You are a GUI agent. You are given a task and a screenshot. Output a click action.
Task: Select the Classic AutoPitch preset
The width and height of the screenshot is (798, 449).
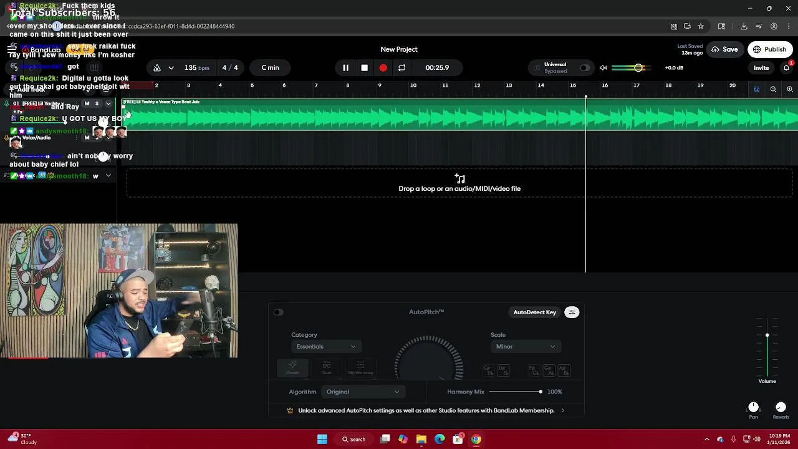[292, 368]
